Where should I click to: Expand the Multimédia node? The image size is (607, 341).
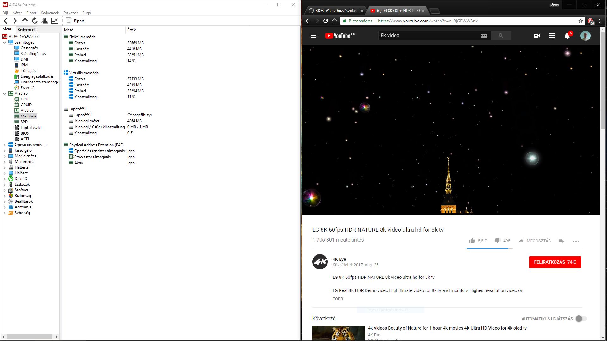pyautogui.click(x=5, y=162)
